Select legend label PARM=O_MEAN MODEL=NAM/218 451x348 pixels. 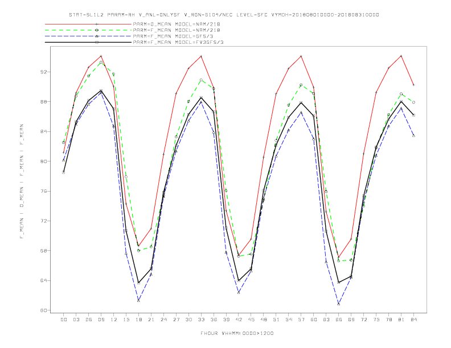pos(177,24)
